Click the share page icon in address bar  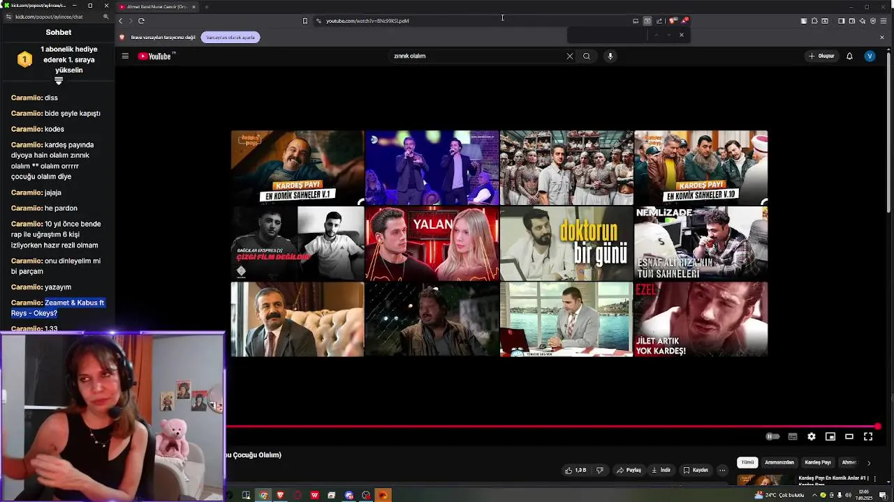tap(659, 21)
